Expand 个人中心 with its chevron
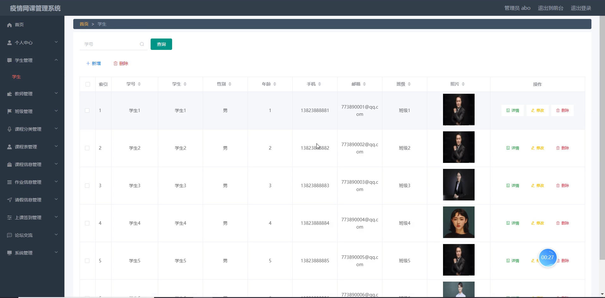The image size is (605, 298). coord(56,42)
